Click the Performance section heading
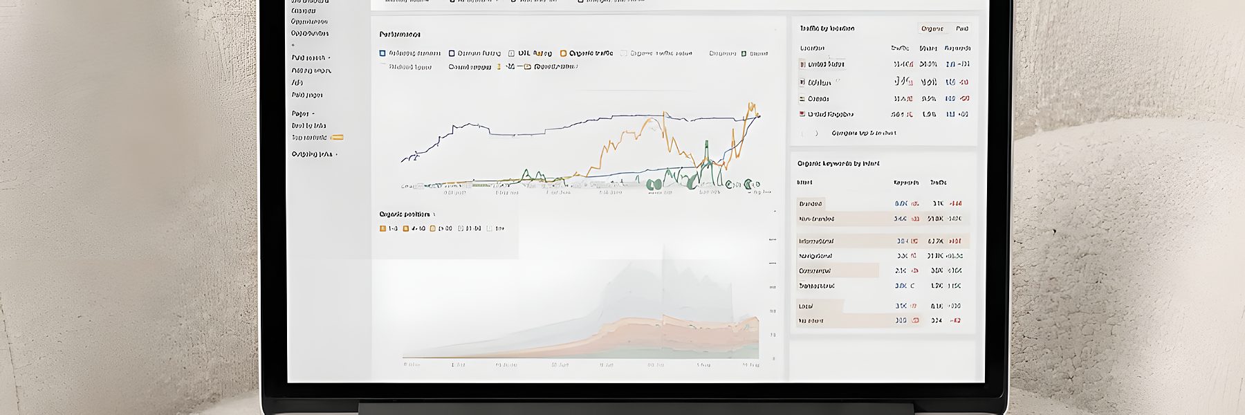This screenshot has width=1245, height=415. (400, 34)
